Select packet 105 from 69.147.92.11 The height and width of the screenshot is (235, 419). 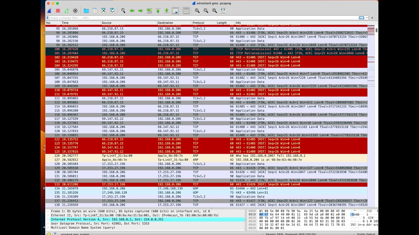206,70
